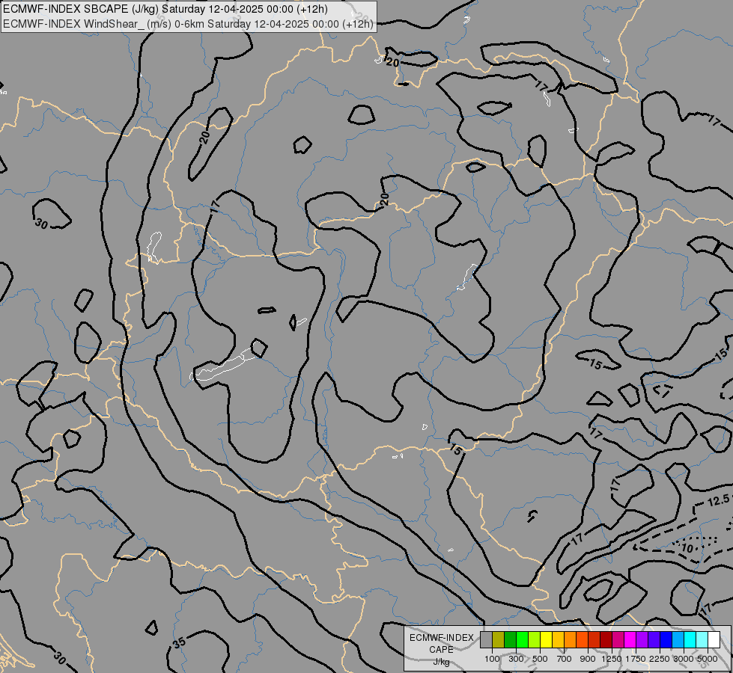Click the 500 legend scale value
733x673 pixels.
(540, 659)
